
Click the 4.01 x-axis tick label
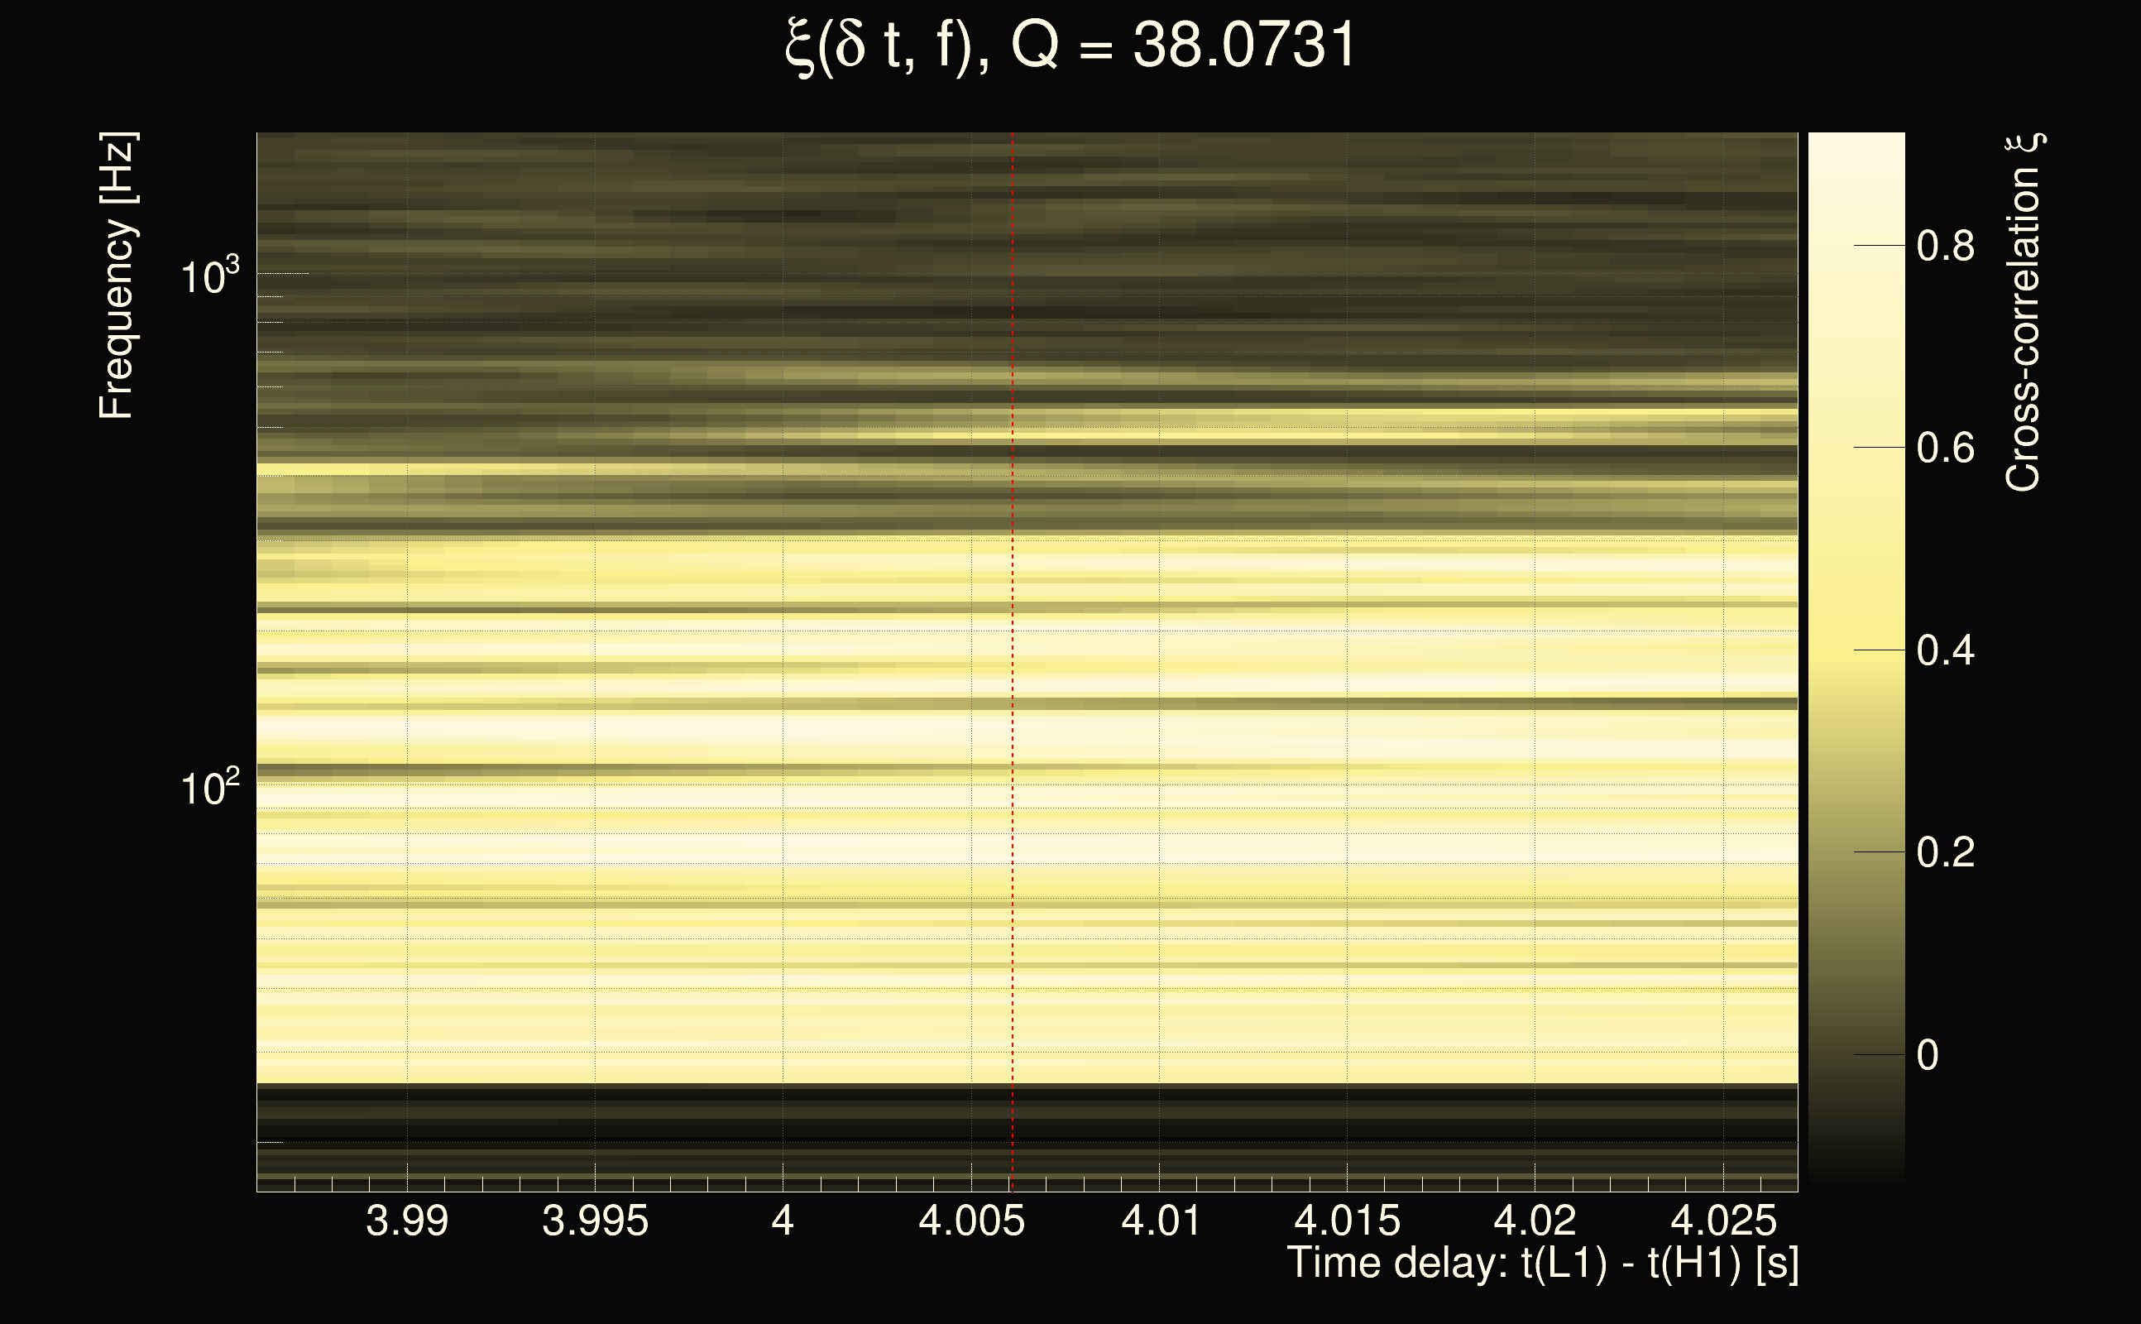tap(1160, 1221)
